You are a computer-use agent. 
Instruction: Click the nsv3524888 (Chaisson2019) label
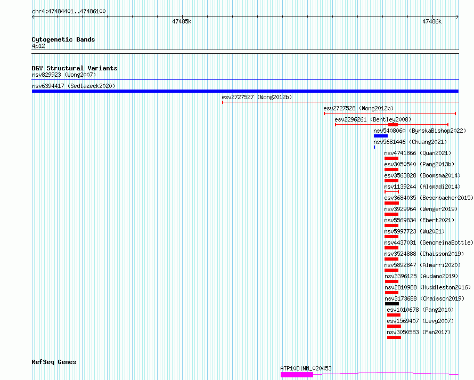pos(424,254)
